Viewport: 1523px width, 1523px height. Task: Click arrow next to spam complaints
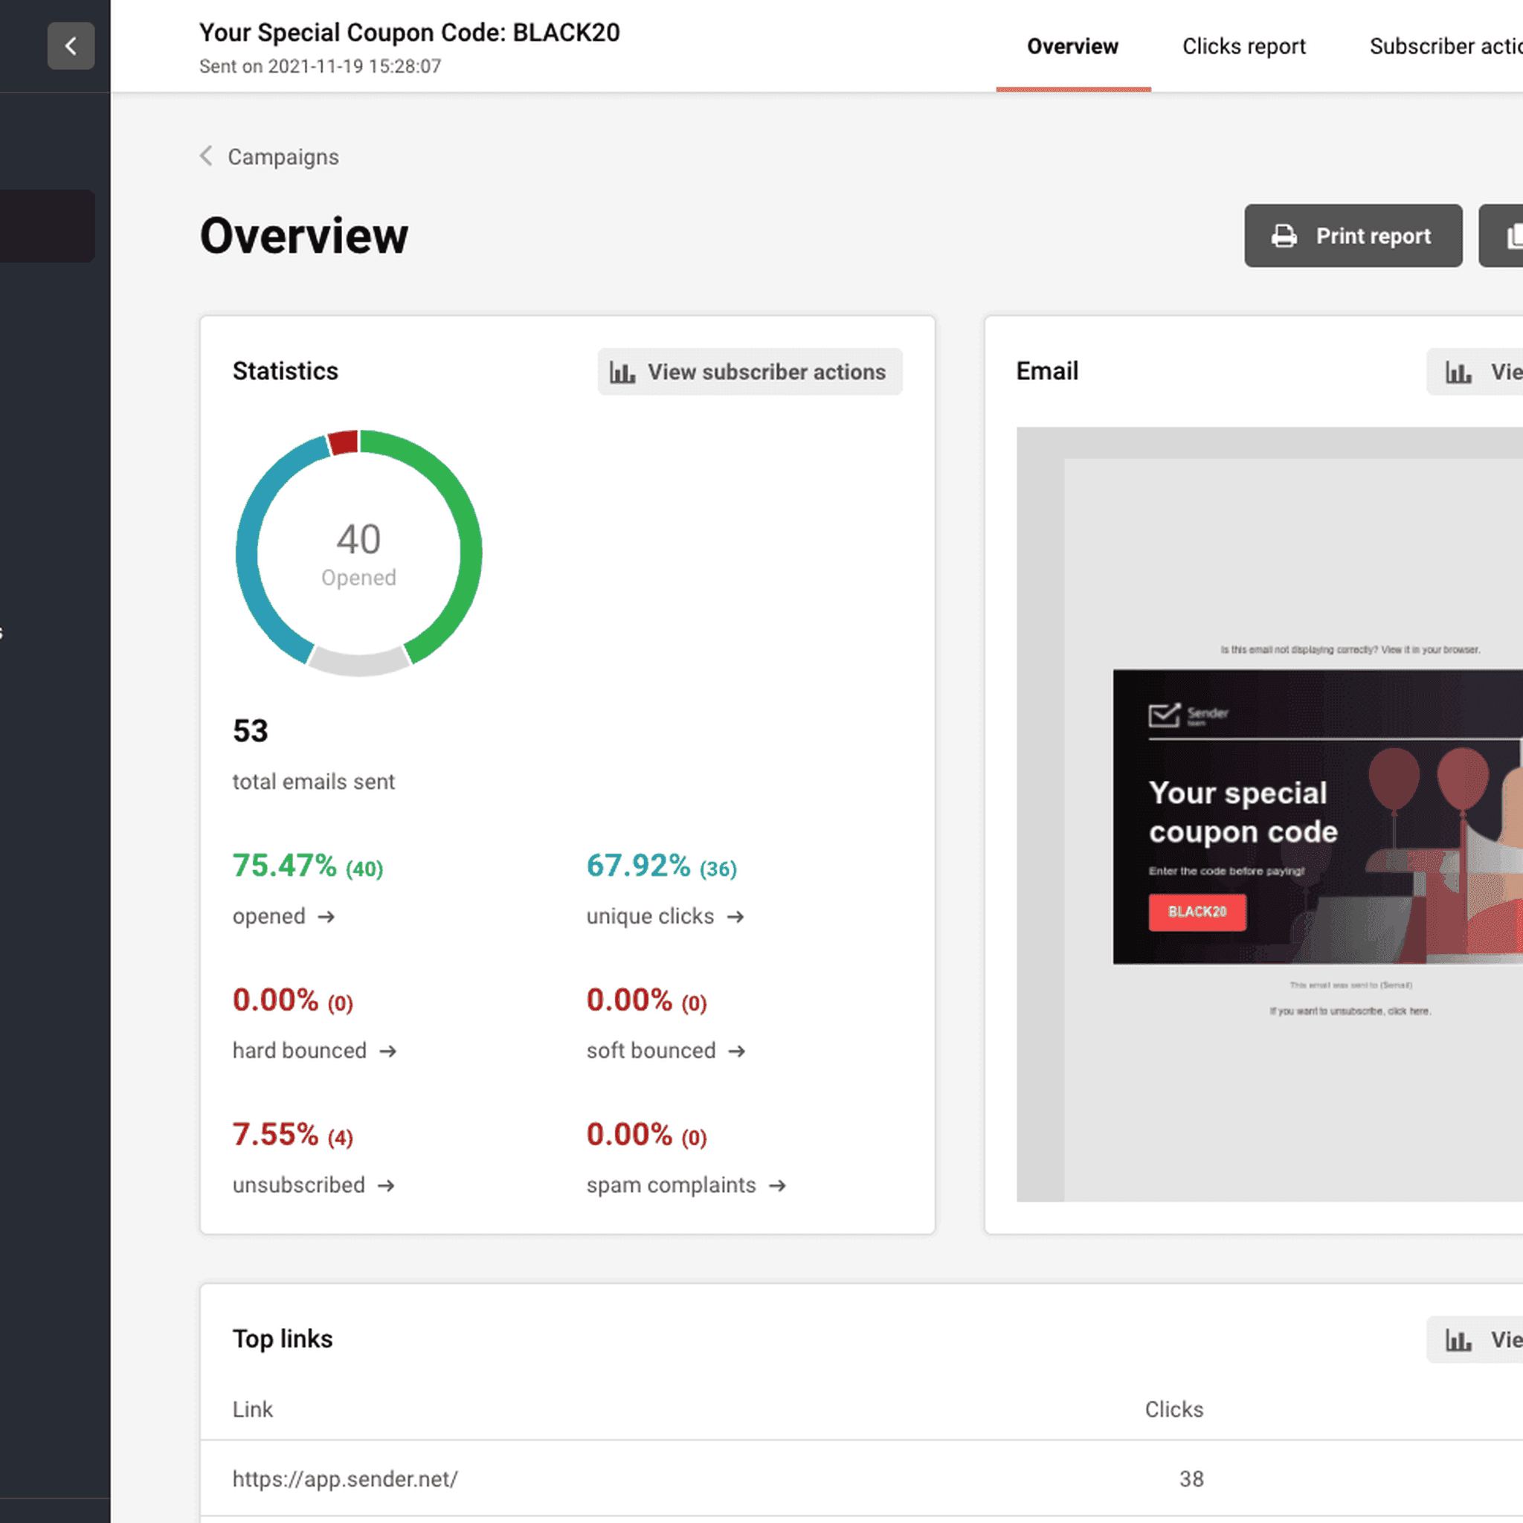pyautogui.click(x=777, y=1185)
